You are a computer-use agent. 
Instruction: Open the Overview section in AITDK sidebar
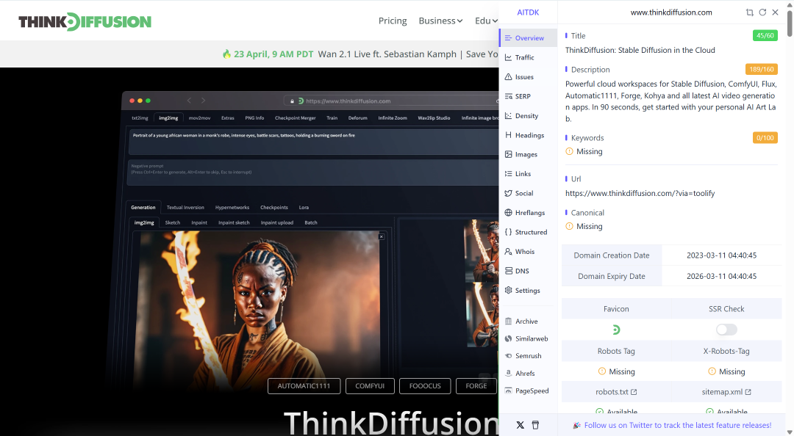[528, 38]
